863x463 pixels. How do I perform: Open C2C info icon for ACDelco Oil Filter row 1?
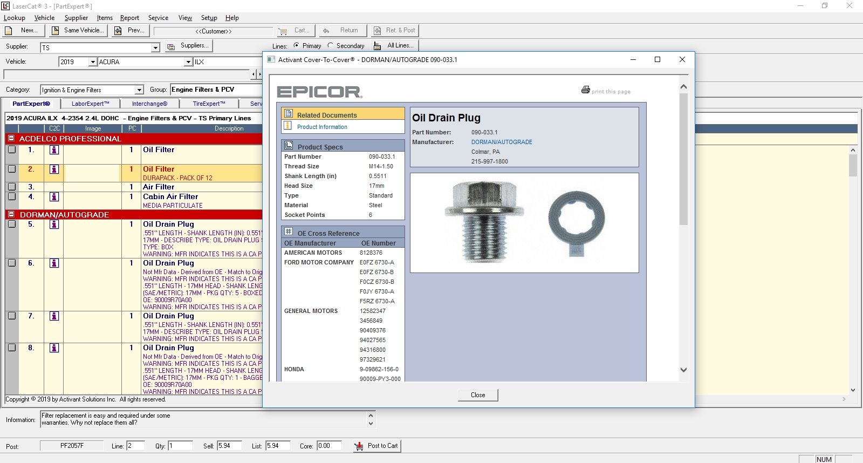(54, 150)
